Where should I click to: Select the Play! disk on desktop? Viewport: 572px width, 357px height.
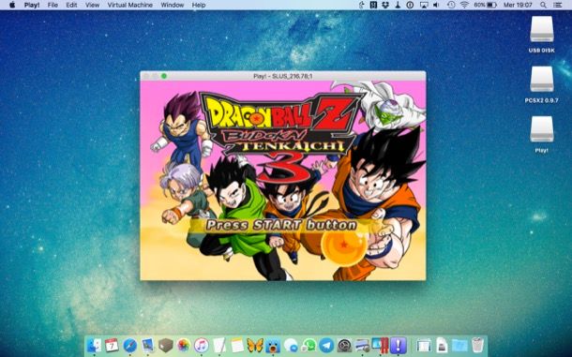541,134
